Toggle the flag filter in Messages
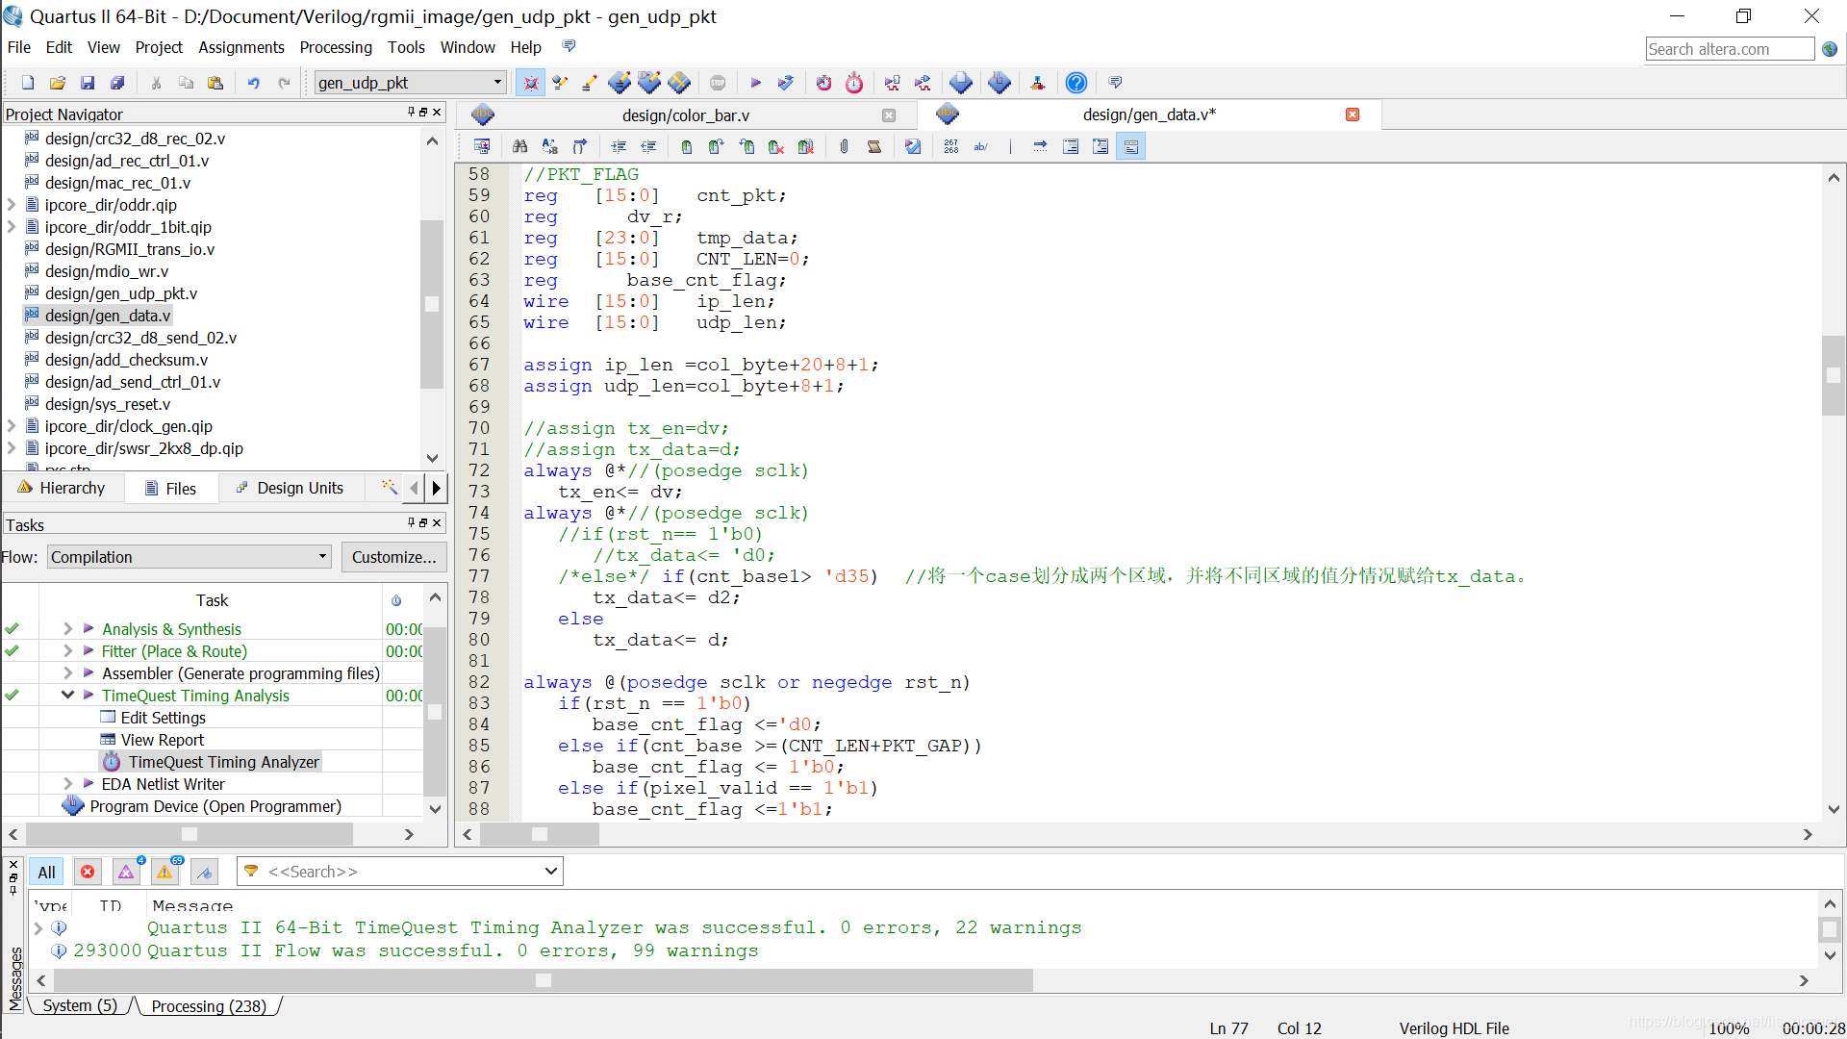Screen dimensions: 1847x1039 pyautogui.click(x=204, y=872)
